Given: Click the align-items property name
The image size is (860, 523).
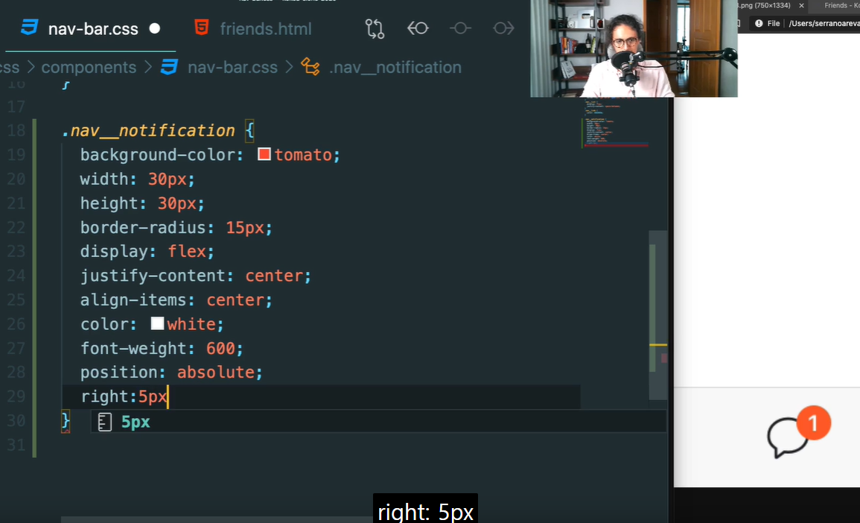Looking at the screenshot, I should 133,299.
